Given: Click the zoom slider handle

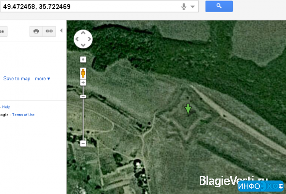Looking at the screenshot, I should (83, 97).
